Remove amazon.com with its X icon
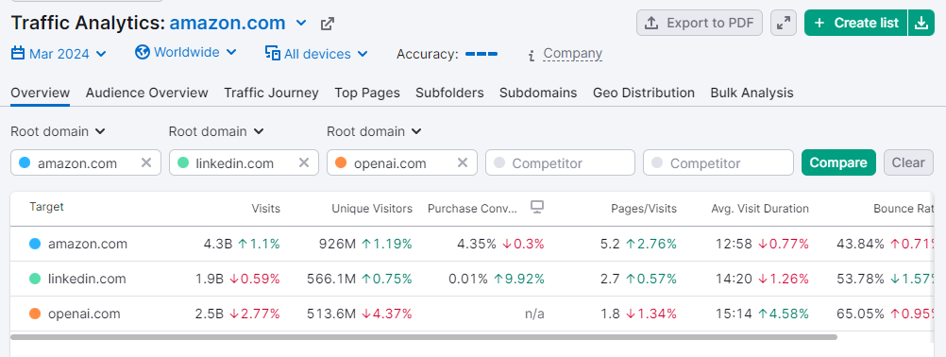 point(146,162)
